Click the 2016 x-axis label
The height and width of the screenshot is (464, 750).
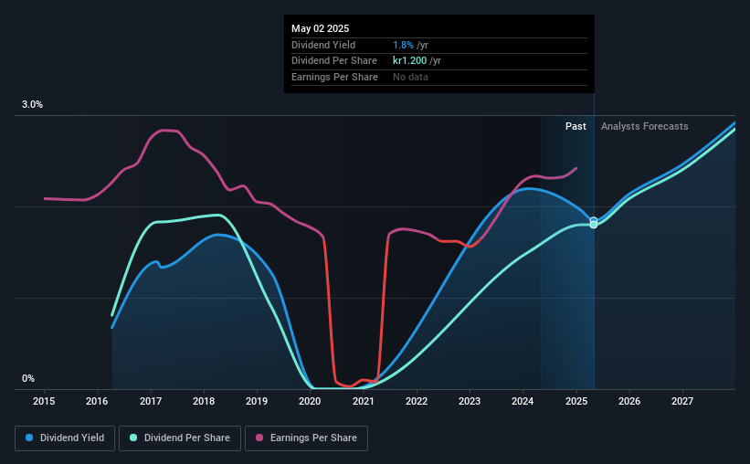point(97,401)
